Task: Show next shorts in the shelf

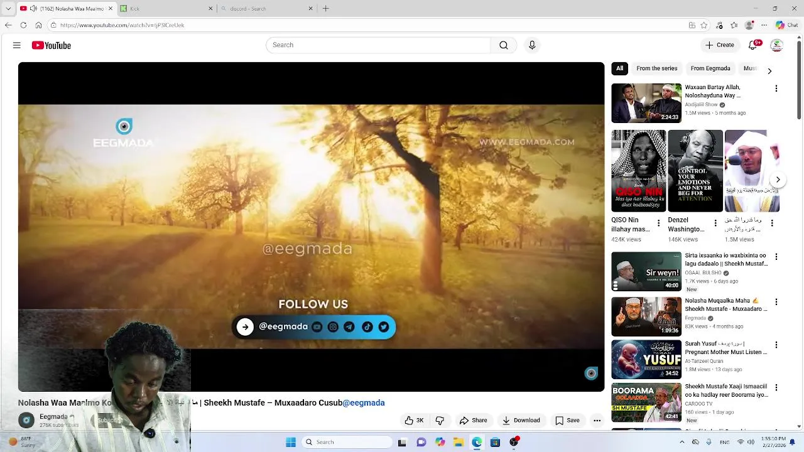Action: pos(778,180)
